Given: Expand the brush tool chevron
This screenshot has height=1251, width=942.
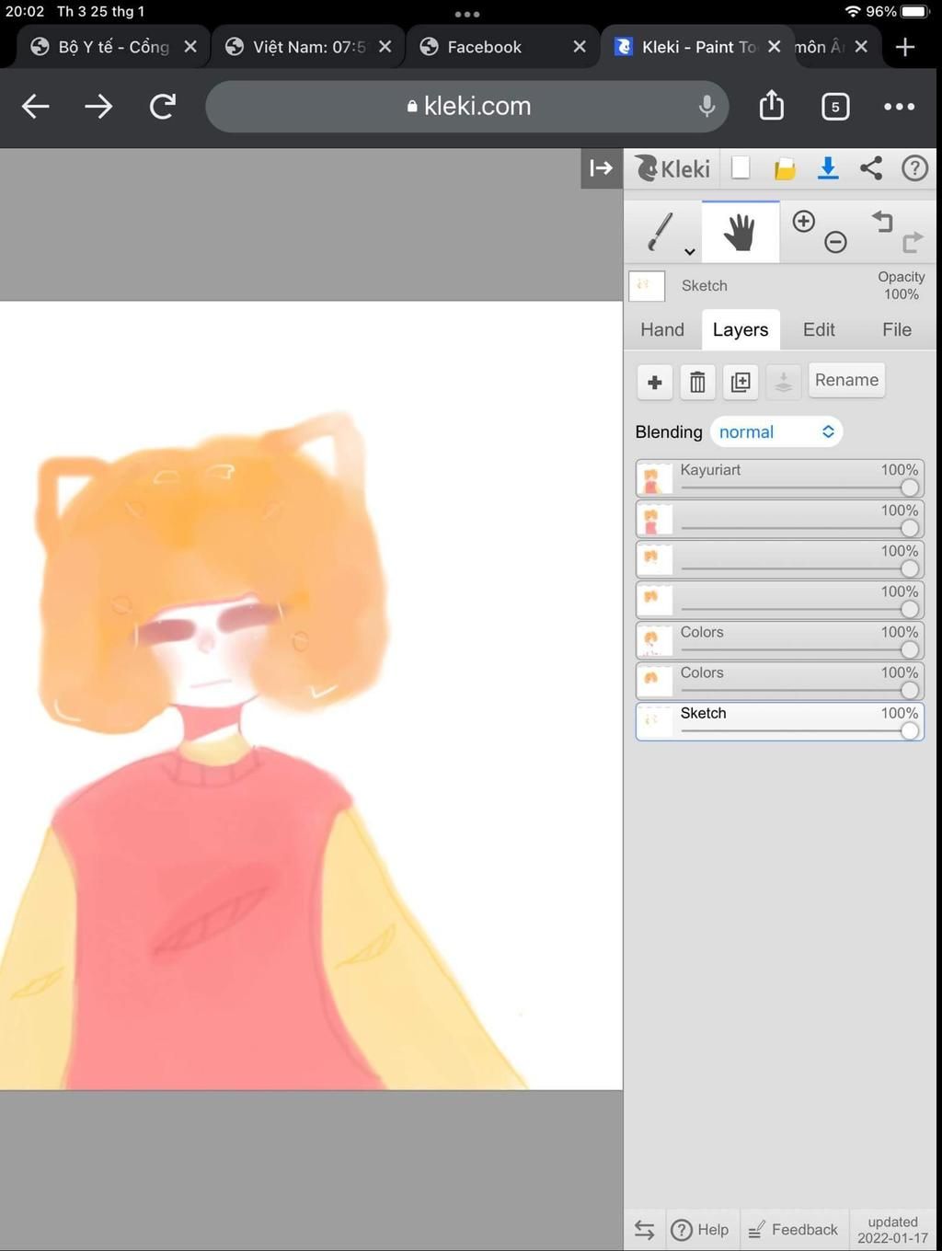Looking at the screenshot, I should click(x=689, y=252).
